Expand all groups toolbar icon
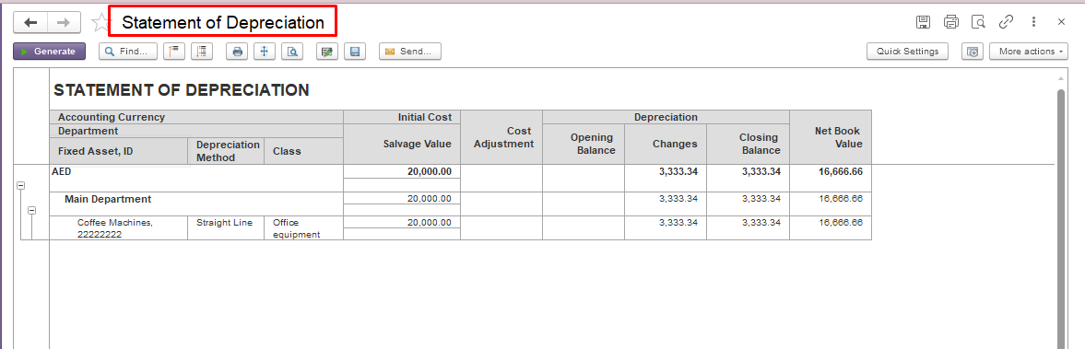This screenshot has width=1085, height=349. 201,52
